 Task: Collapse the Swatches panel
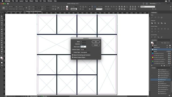151,40
